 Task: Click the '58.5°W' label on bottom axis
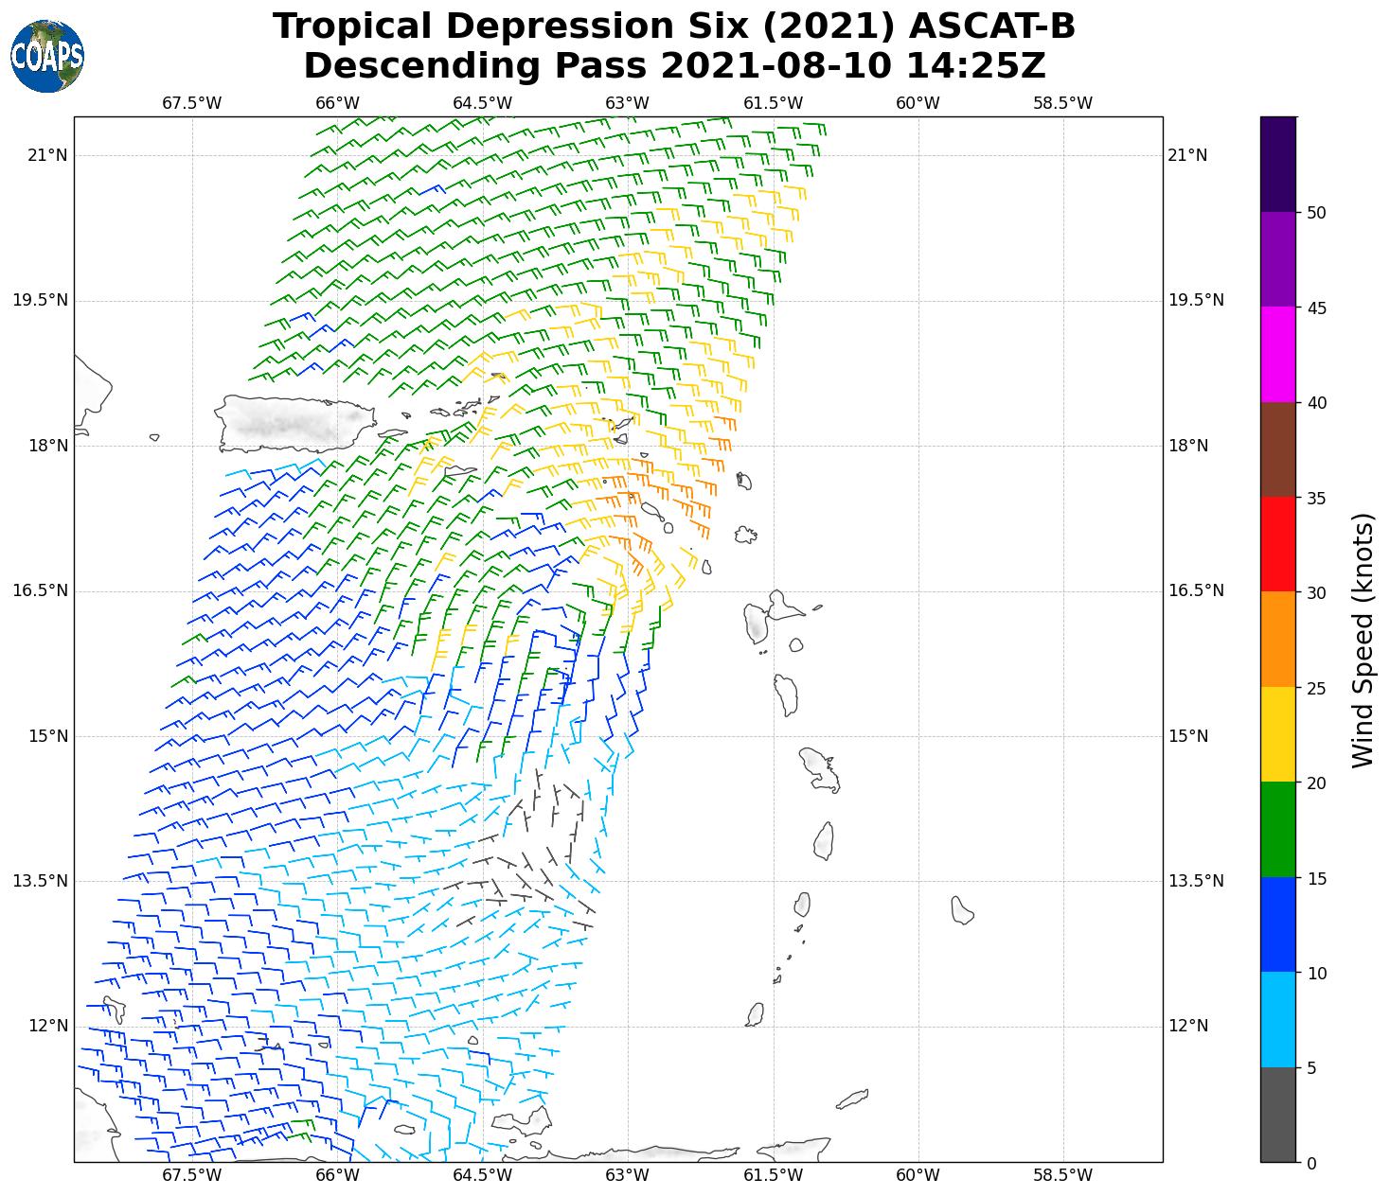[x=1062, y=1175]
